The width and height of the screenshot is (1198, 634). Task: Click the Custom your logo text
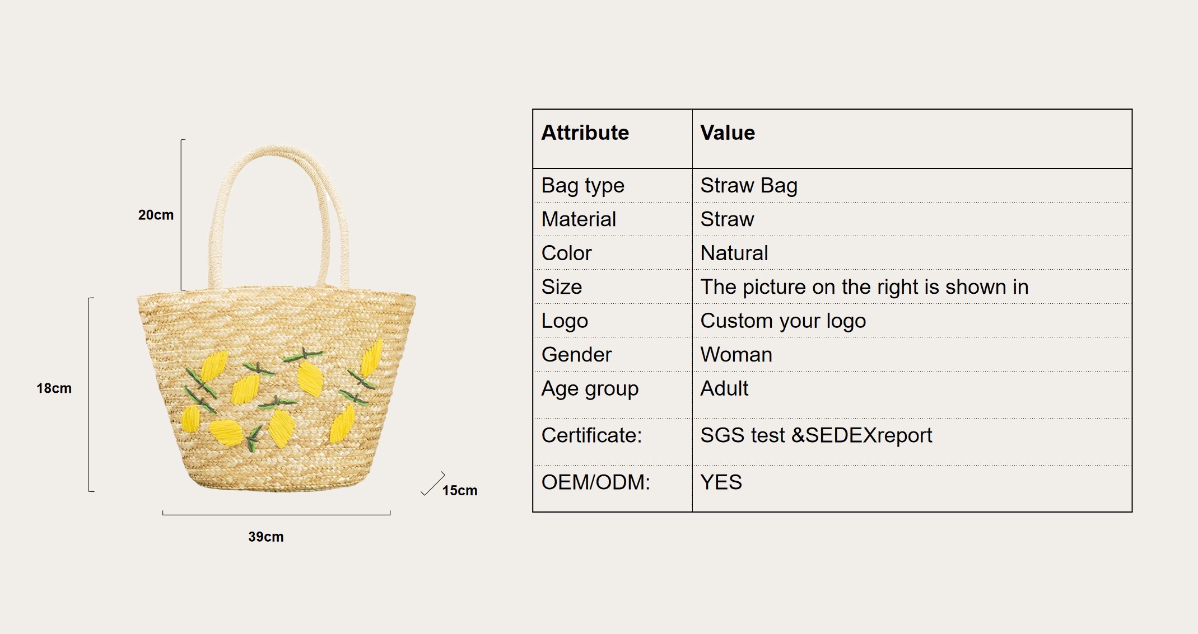(783, 321)
